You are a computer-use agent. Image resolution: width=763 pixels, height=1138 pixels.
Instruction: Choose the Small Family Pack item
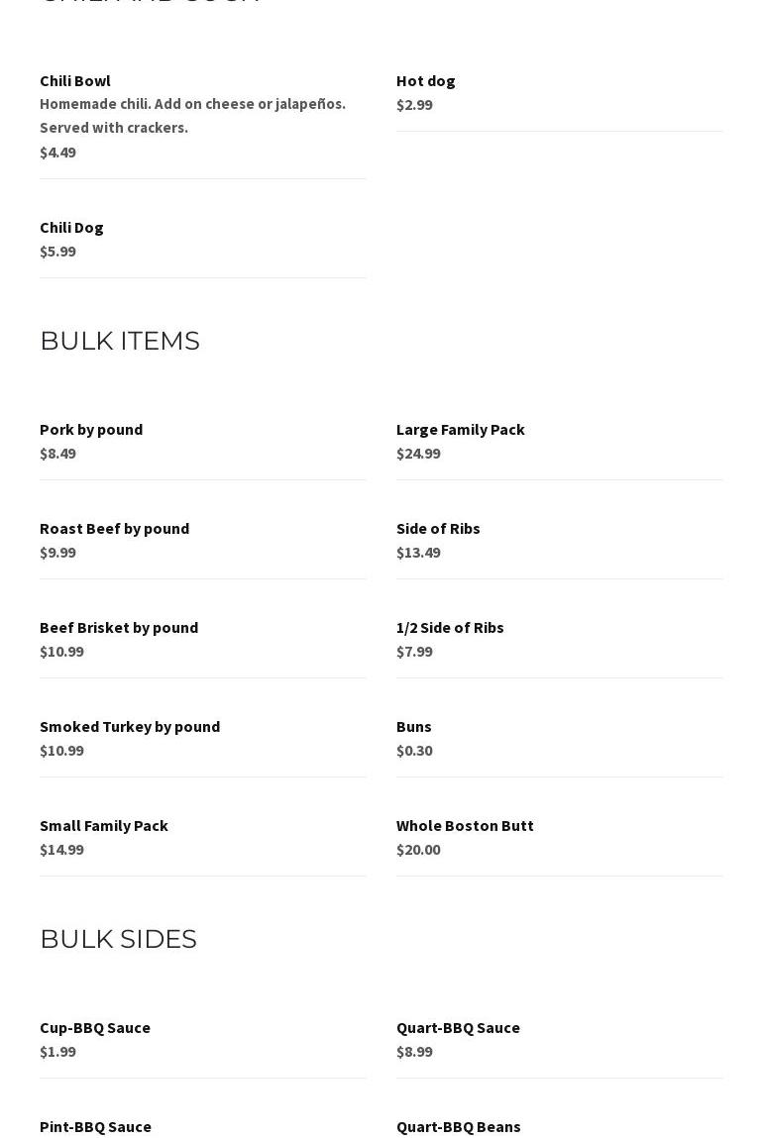coord(104,825)
